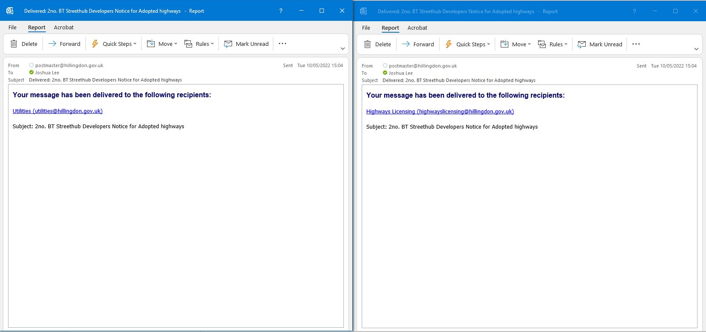
Task: Open Move dropdown in right window
Action: tap(529, 44)
